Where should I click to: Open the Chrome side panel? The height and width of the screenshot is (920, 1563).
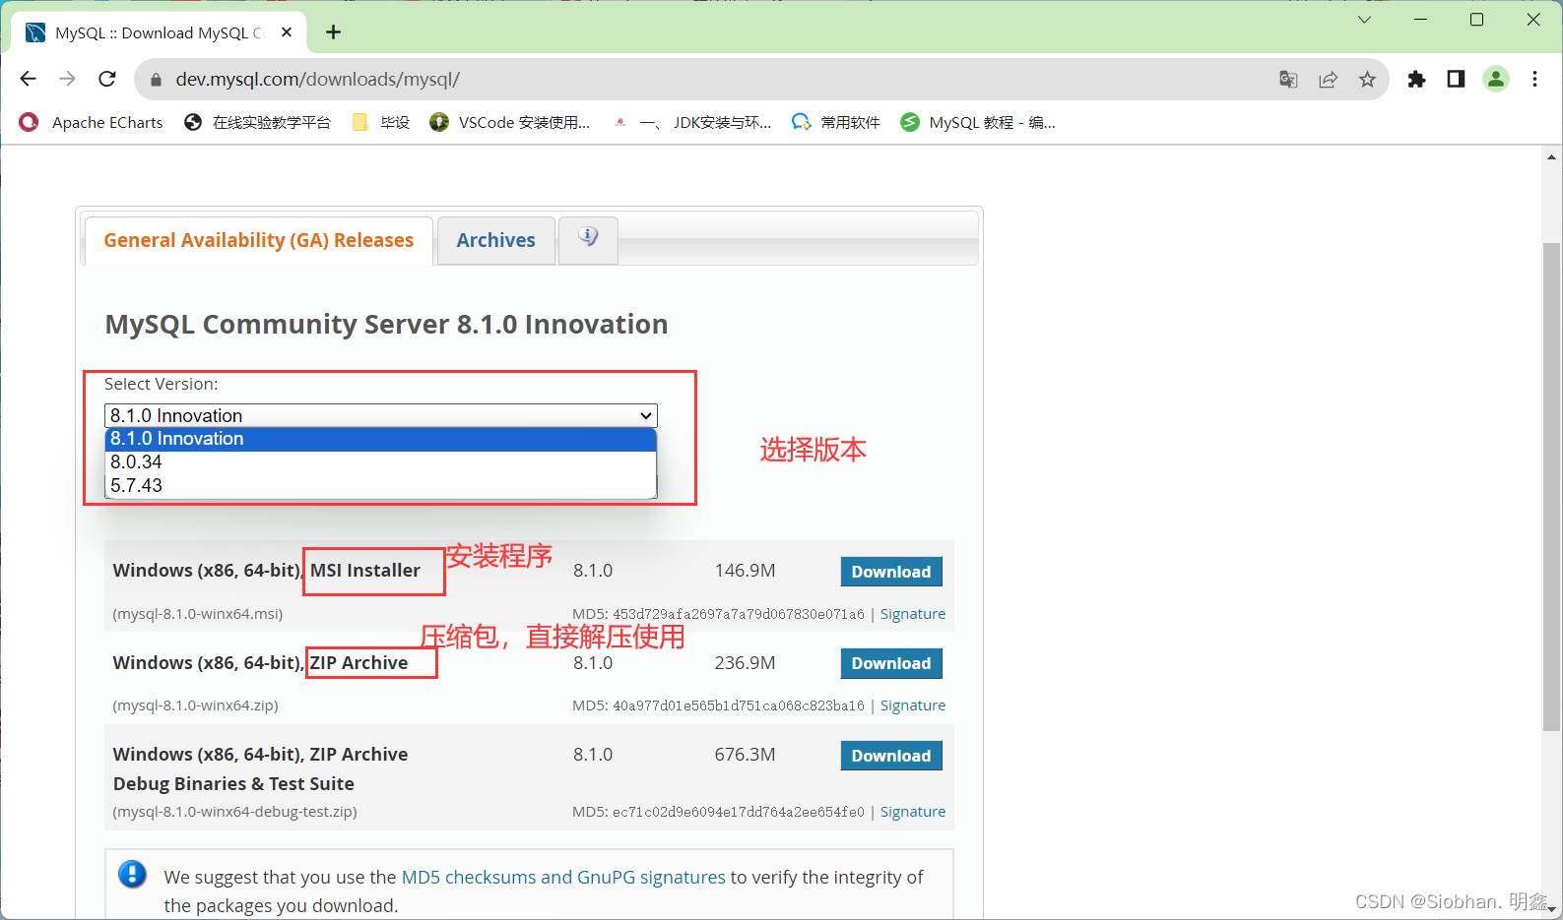(x=1456, y=80)
